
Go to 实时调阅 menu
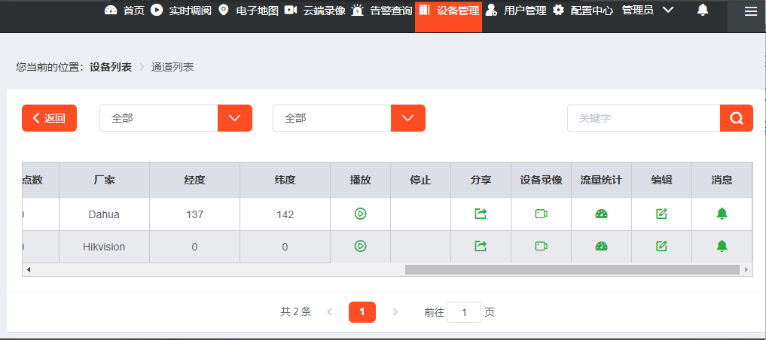point(182,11)
